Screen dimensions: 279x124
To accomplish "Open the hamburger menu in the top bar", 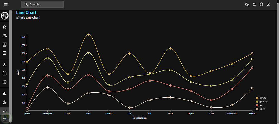I will [6, 4].
